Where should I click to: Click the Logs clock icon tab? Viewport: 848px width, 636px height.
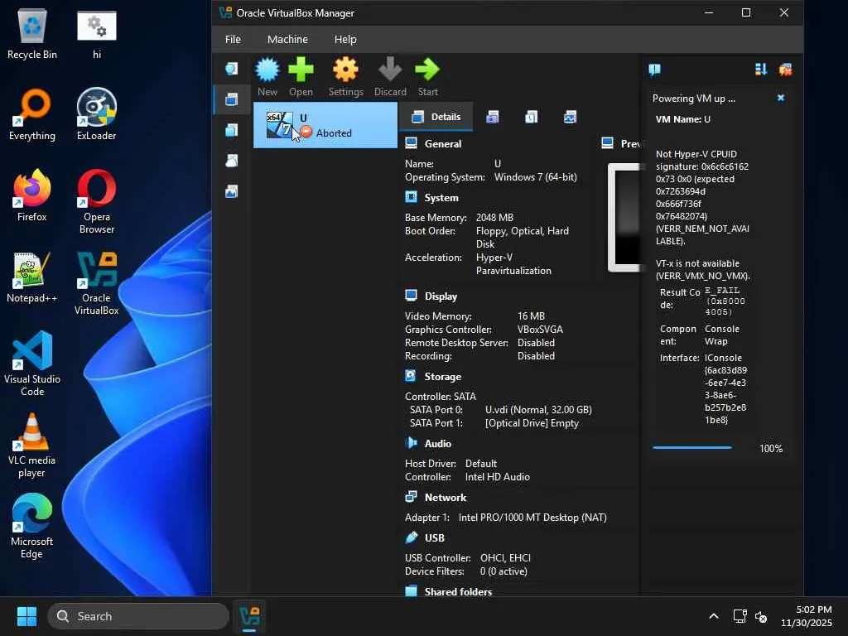(x=531, y=117)
